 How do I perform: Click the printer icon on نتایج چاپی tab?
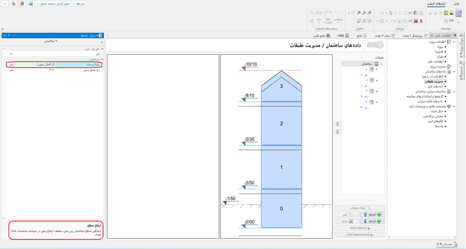(x=328, y=36)
